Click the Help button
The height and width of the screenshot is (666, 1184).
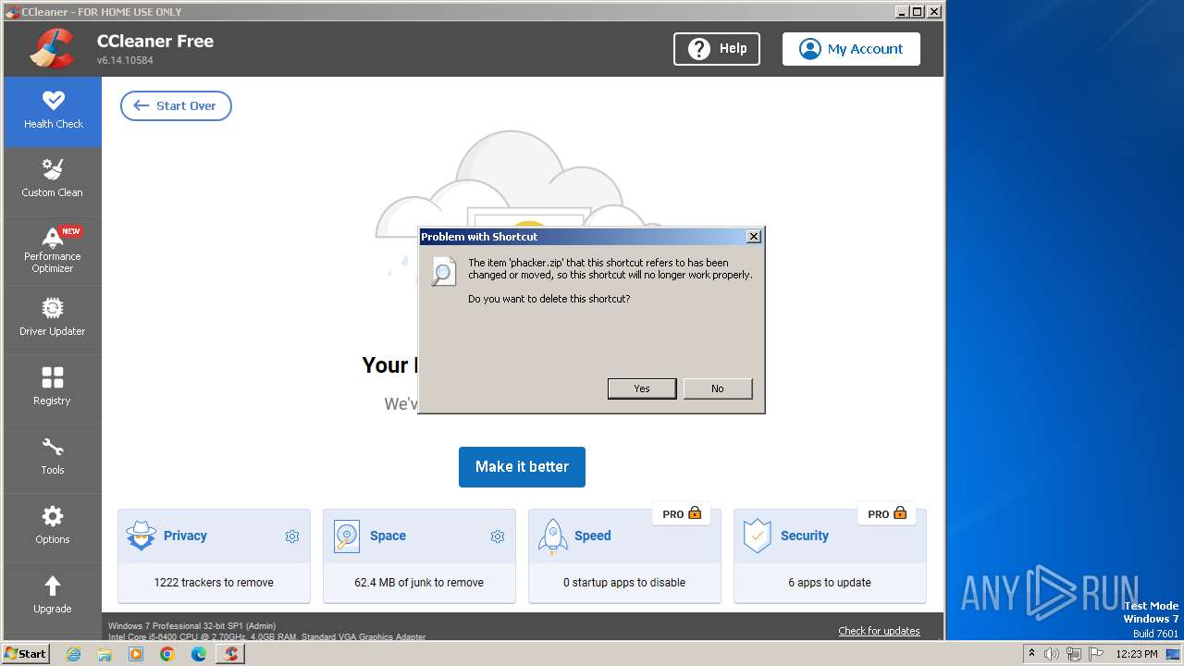(717, 49)
